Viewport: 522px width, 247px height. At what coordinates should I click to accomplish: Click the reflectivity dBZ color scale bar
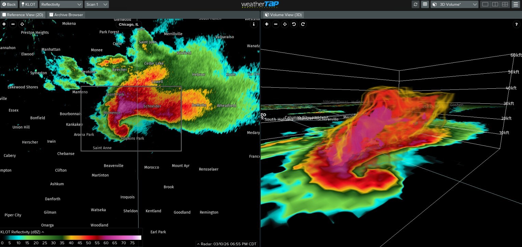71,238
